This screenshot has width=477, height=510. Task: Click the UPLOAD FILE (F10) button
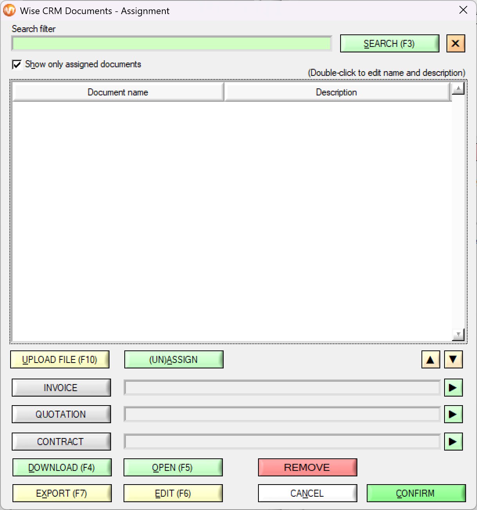60,359
